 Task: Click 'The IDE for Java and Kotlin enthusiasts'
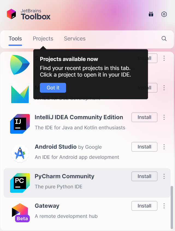point(80,128)
